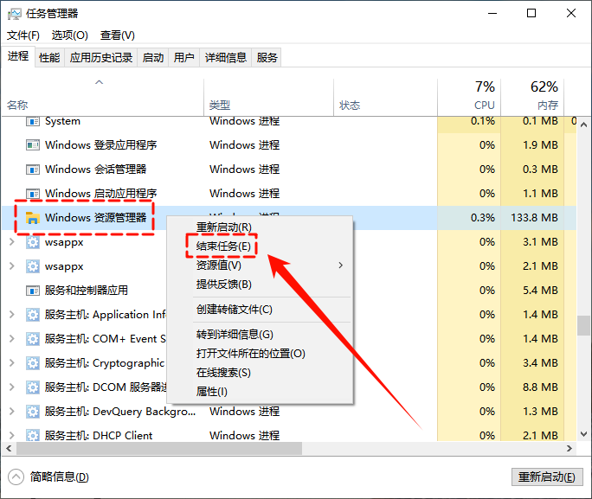Viewport: 592px width, 499px height.
Task: Click the System process icon
Action: pyautogui.click(x=33, y=121)
